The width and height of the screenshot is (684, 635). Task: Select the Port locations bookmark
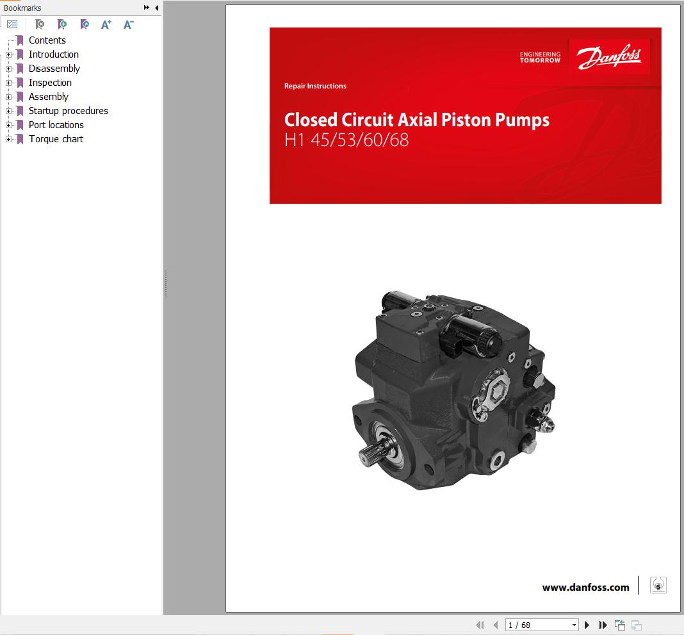pos(56,125)
